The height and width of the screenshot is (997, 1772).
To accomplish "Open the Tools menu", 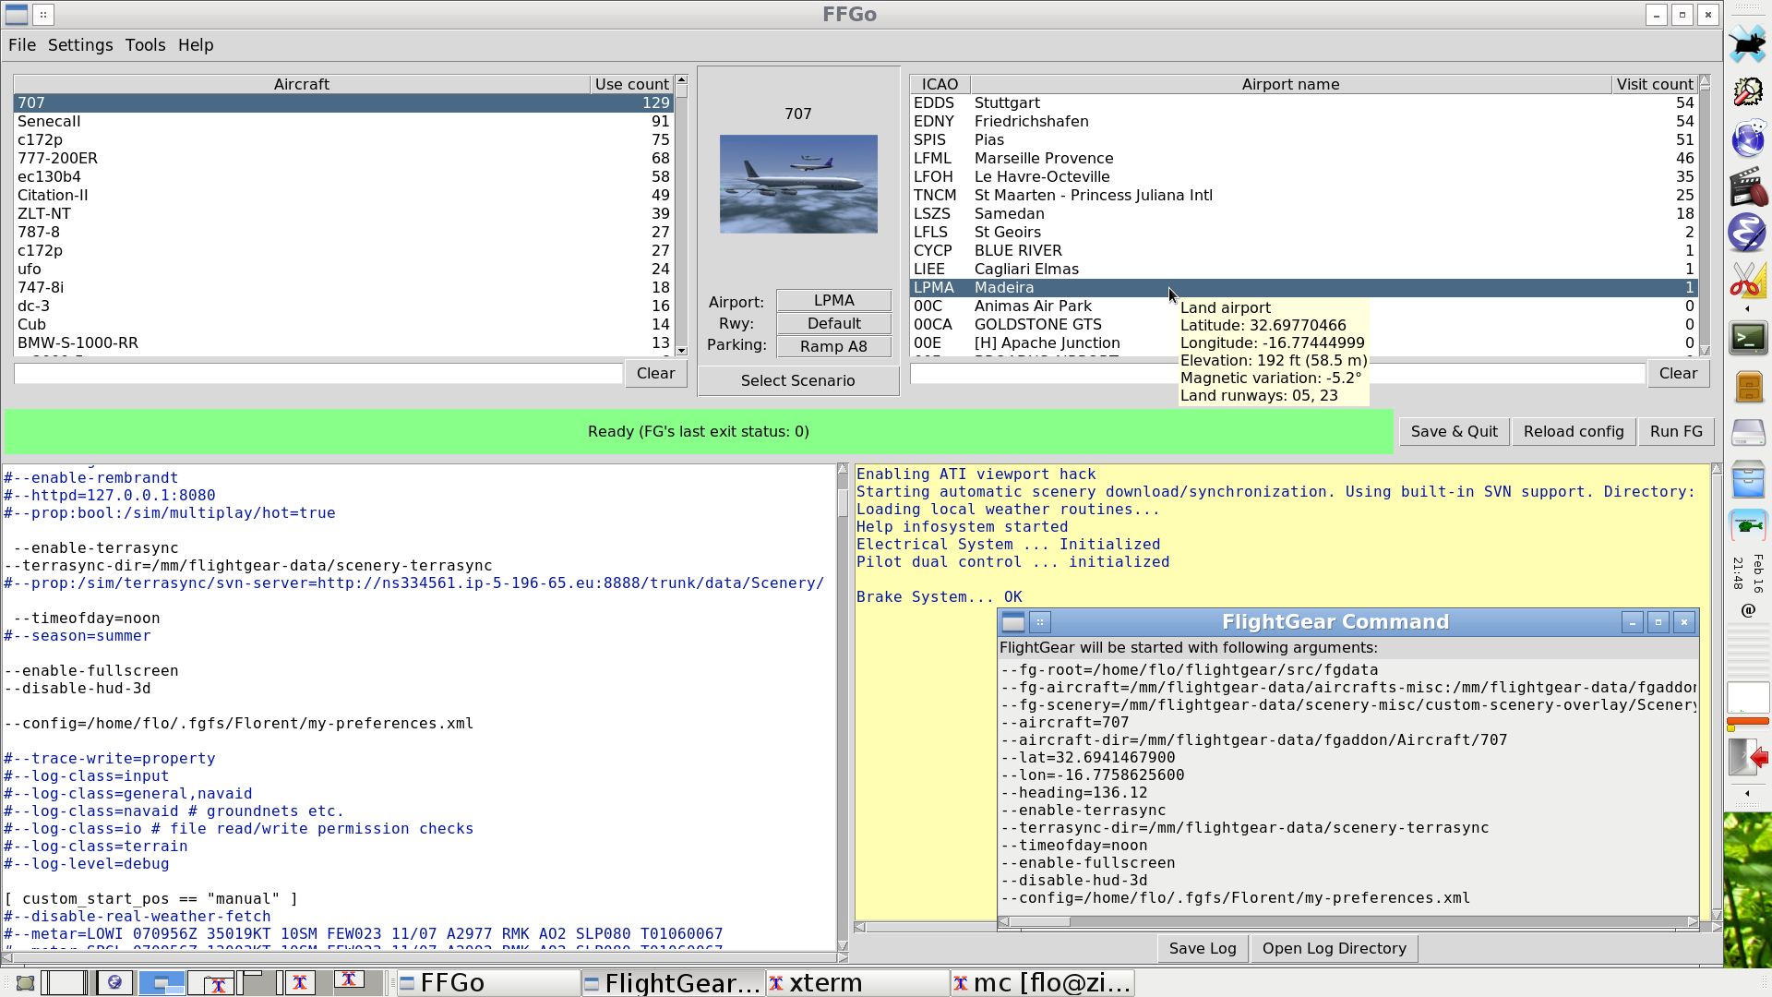I will pyautogui.click(x=146, y=45).
